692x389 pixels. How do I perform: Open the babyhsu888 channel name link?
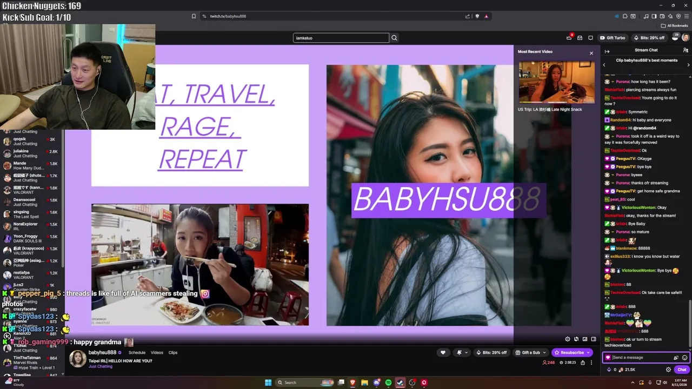[x=103, y=352]
